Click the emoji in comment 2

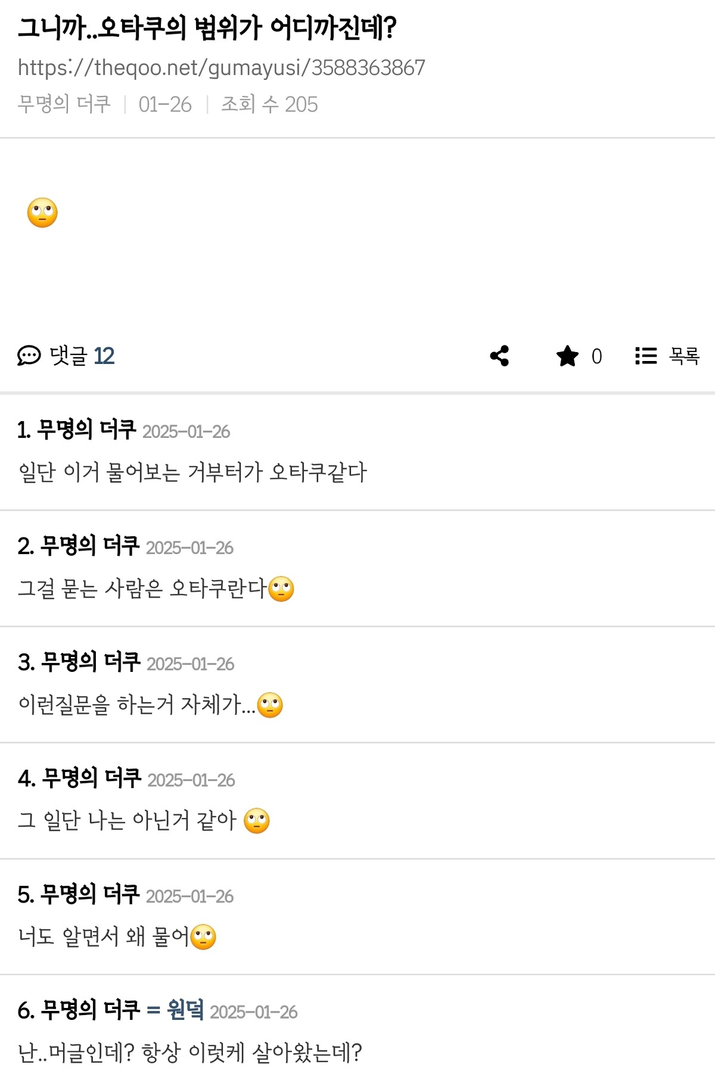pyautogui.click(x=281, y=589)
